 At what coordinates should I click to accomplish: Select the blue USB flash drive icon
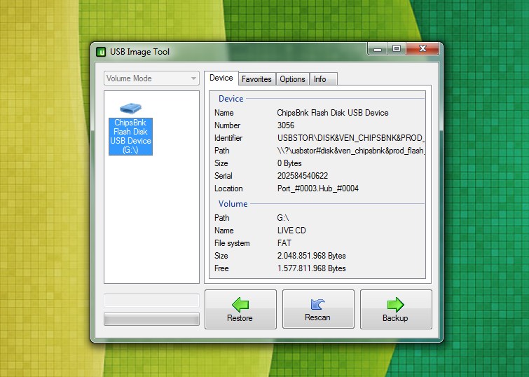pos(130,108)
